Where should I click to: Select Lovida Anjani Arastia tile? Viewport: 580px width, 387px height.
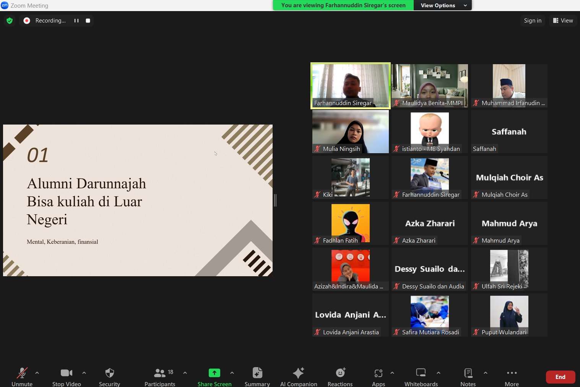pyautogui.click(x=351, y=315)
